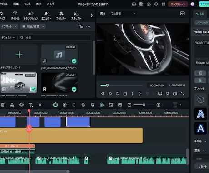Select the audio clip thumbnail 00:00:48
Viewport: 209px width, 173px height.
tap(60, 55)
